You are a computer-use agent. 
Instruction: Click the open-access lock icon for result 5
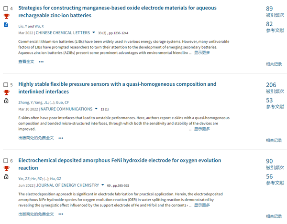6,101
